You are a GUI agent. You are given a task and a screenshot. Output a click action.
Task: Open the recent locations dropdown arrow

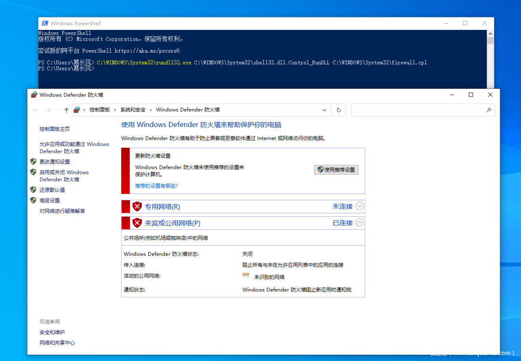(58, 110)
